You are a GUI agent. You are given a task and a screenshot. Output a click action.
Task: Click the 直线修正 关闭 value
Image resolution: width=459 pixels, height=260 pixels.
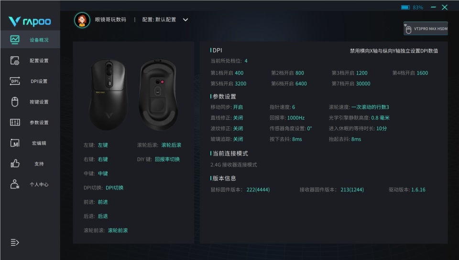238,118
